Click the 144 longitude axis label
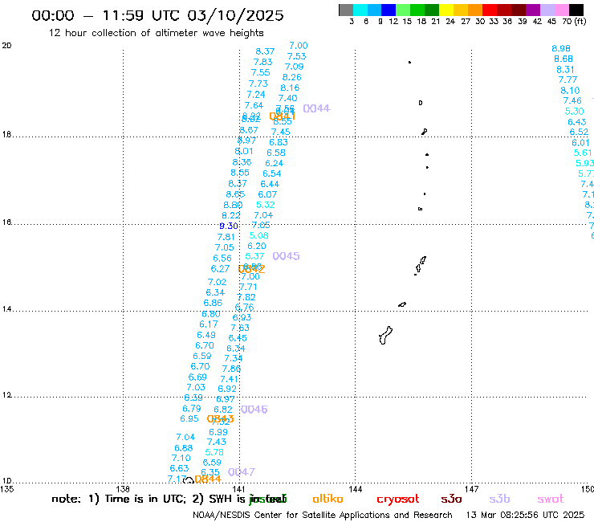The height and width of the screenshot is (522, 594). click(356, 489)
